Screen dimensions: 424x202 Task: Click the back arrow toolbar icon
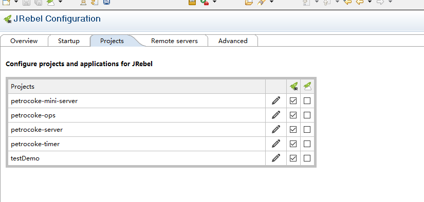click(x=359, y=2)
